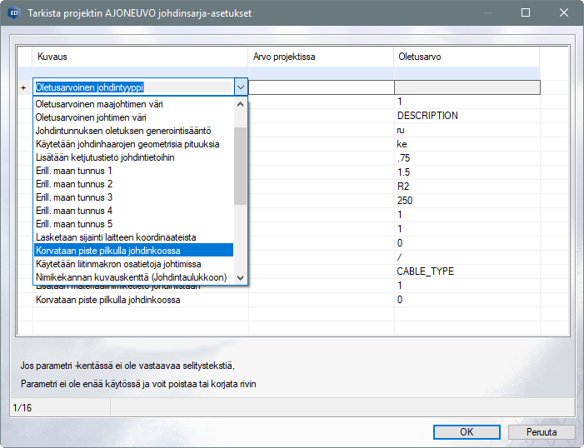Pick 'Käytetään johdinhaarojen geometrisia pituuksia' entry
584x448 pixels.
pyautogui.click(x=127, y=144)
